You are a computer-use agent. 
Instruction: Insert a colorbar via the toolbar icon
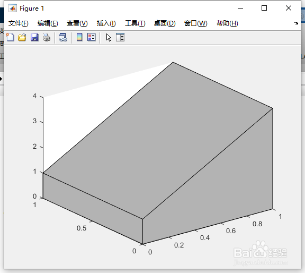coord(79,37)
